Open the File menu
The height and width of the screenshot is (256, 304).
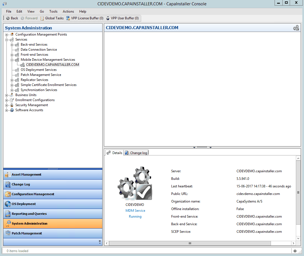[x=9, y=11]
